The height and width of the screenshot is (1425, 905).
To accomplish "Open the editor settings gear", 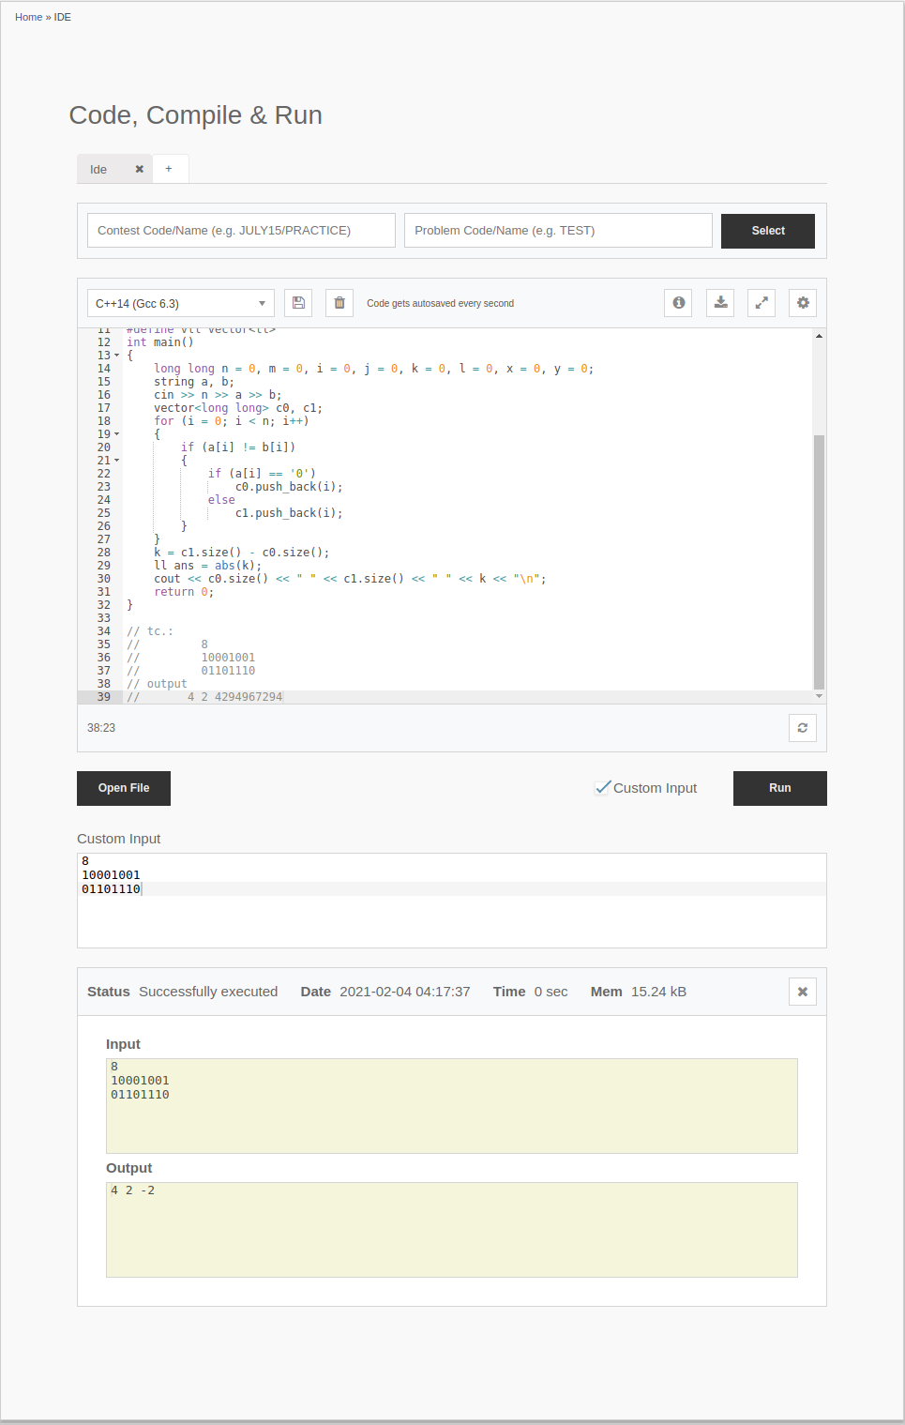I will [x=803, y=302].
